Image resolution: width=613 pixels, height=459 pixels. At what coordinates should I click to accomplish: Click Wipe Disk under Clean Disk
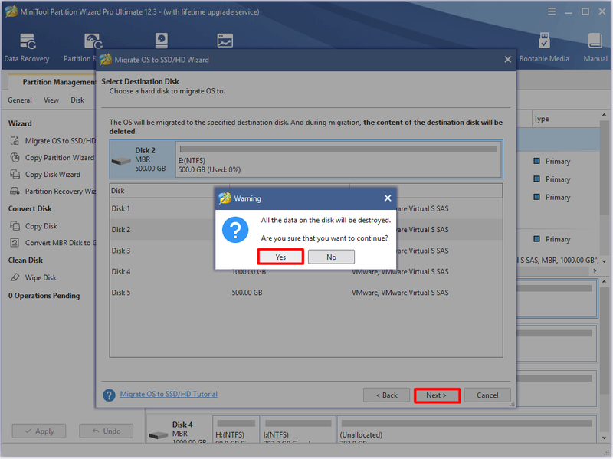(x=33, y=277)
